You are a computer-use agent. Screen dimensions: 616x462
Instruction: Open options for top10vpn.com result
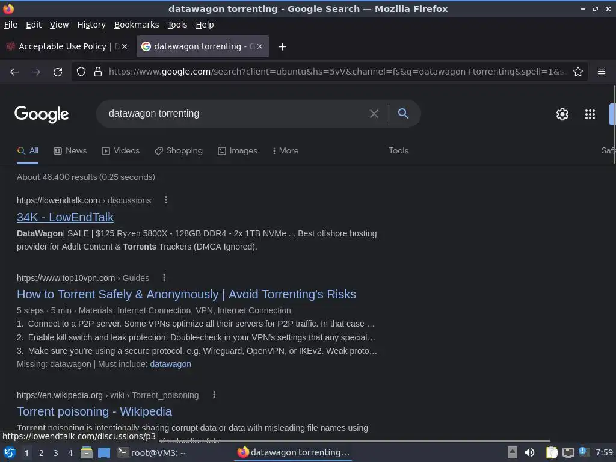(164, 278)
